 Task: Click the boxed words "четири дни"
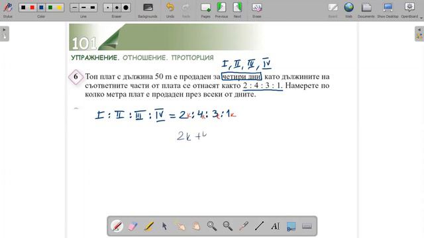point(241,77)
